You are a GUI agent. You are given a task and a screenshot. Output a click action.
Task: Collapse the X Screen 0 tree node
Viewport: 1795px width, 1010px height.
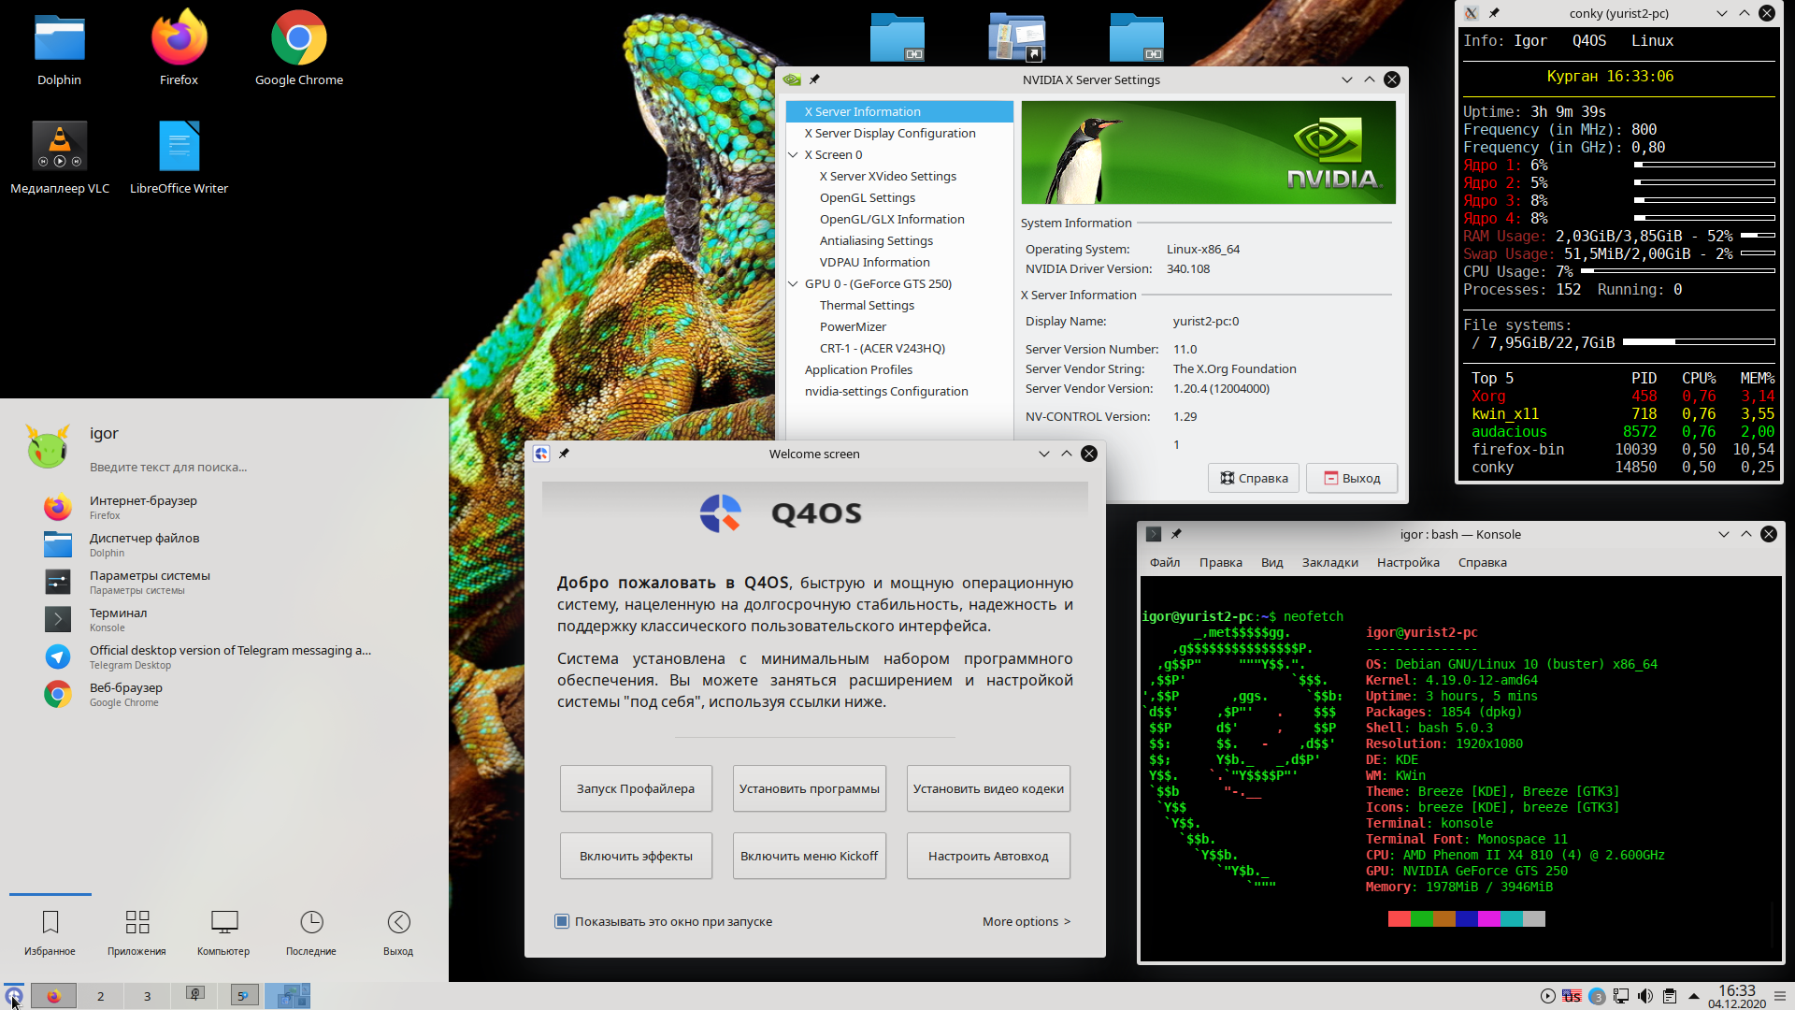click(x=794, y=155)
